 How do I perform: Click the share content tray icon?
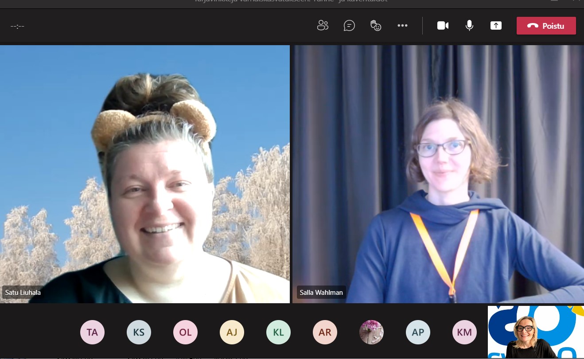(x=496, y=26)
